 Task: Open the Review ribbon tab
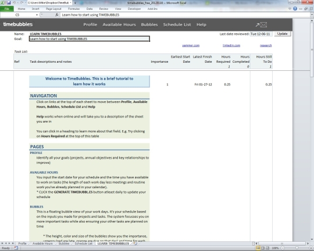[x=104, y=9]
